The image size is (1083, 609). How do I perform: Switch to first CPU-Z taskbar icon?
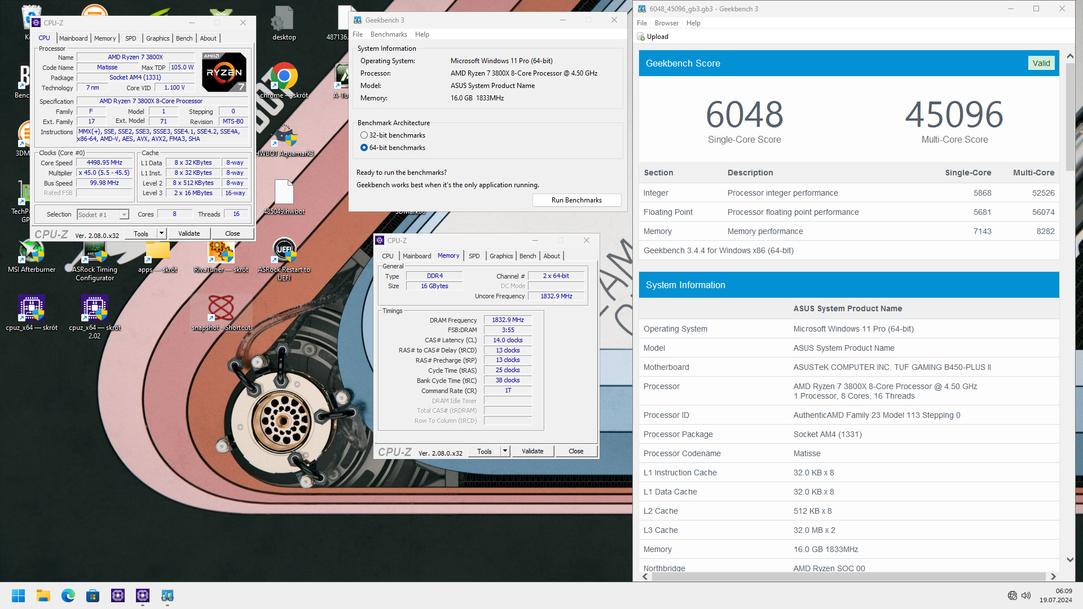coord(118,595)
